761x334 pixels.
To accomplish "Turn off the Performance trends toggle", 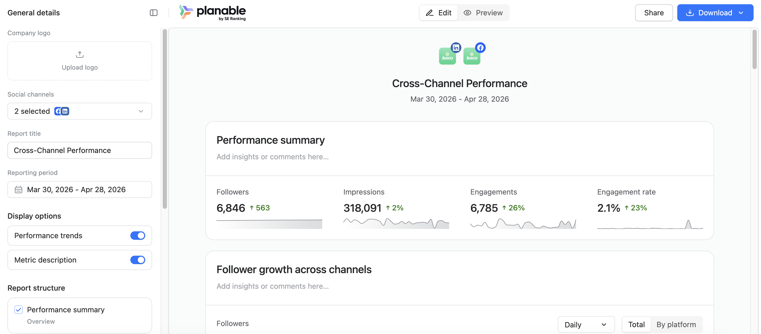I will click(x=138, y=236).
